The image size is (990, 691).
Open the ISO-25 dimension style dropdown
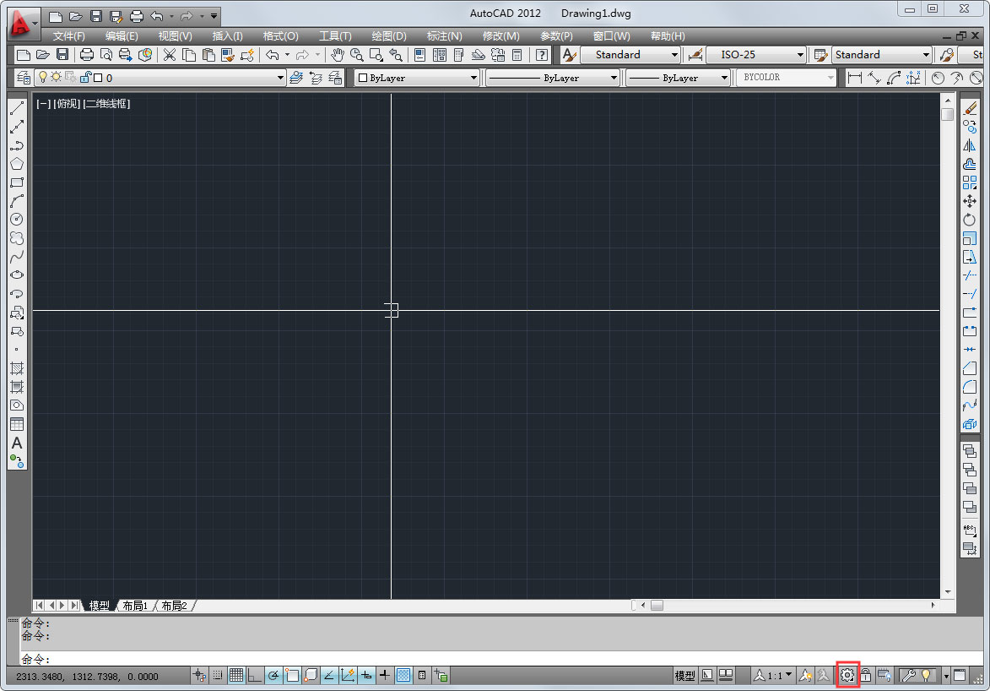click(798, 54)
